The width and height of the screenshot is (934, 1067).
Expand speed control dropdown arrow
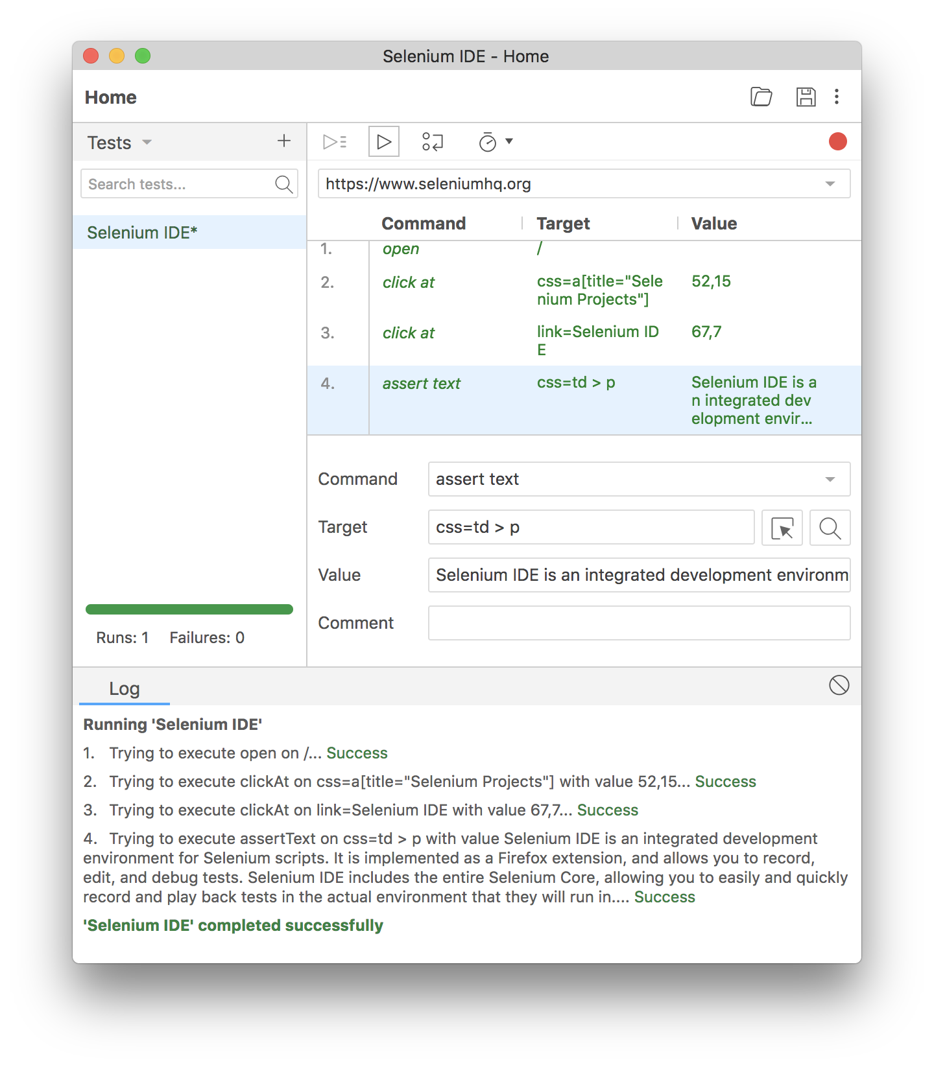pos(509,141)
